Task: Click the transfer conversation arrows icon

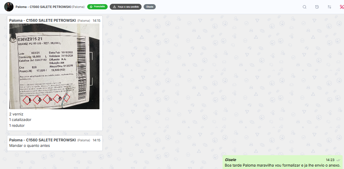Action: [329, 7]
